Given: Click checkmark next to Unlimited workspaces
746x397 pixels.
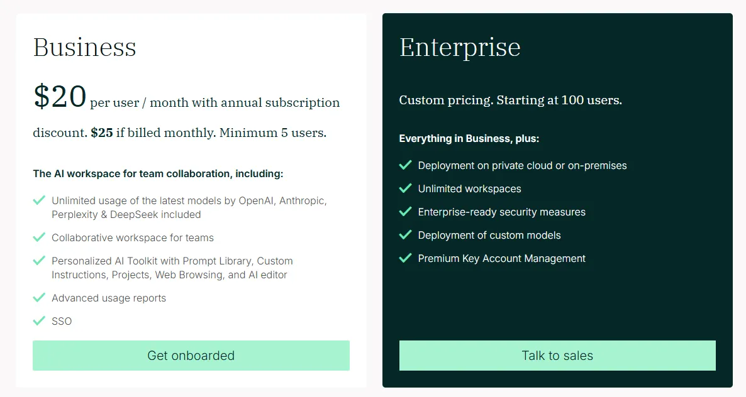Looking at the screenshot, I should pyautogui.click(x=405, y=188).
